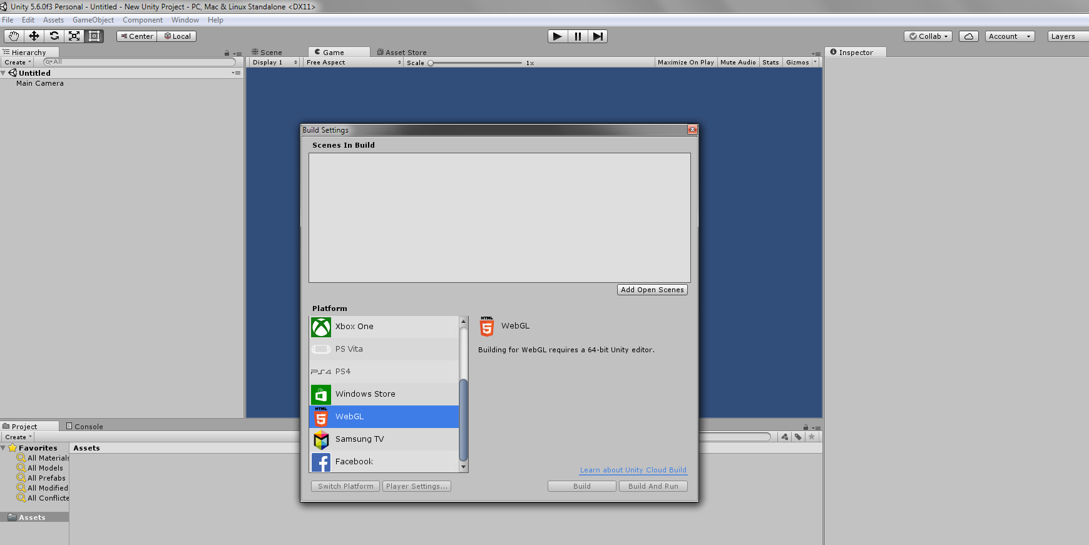Select the Scale tool in the toolbar

tap(74, 36)
